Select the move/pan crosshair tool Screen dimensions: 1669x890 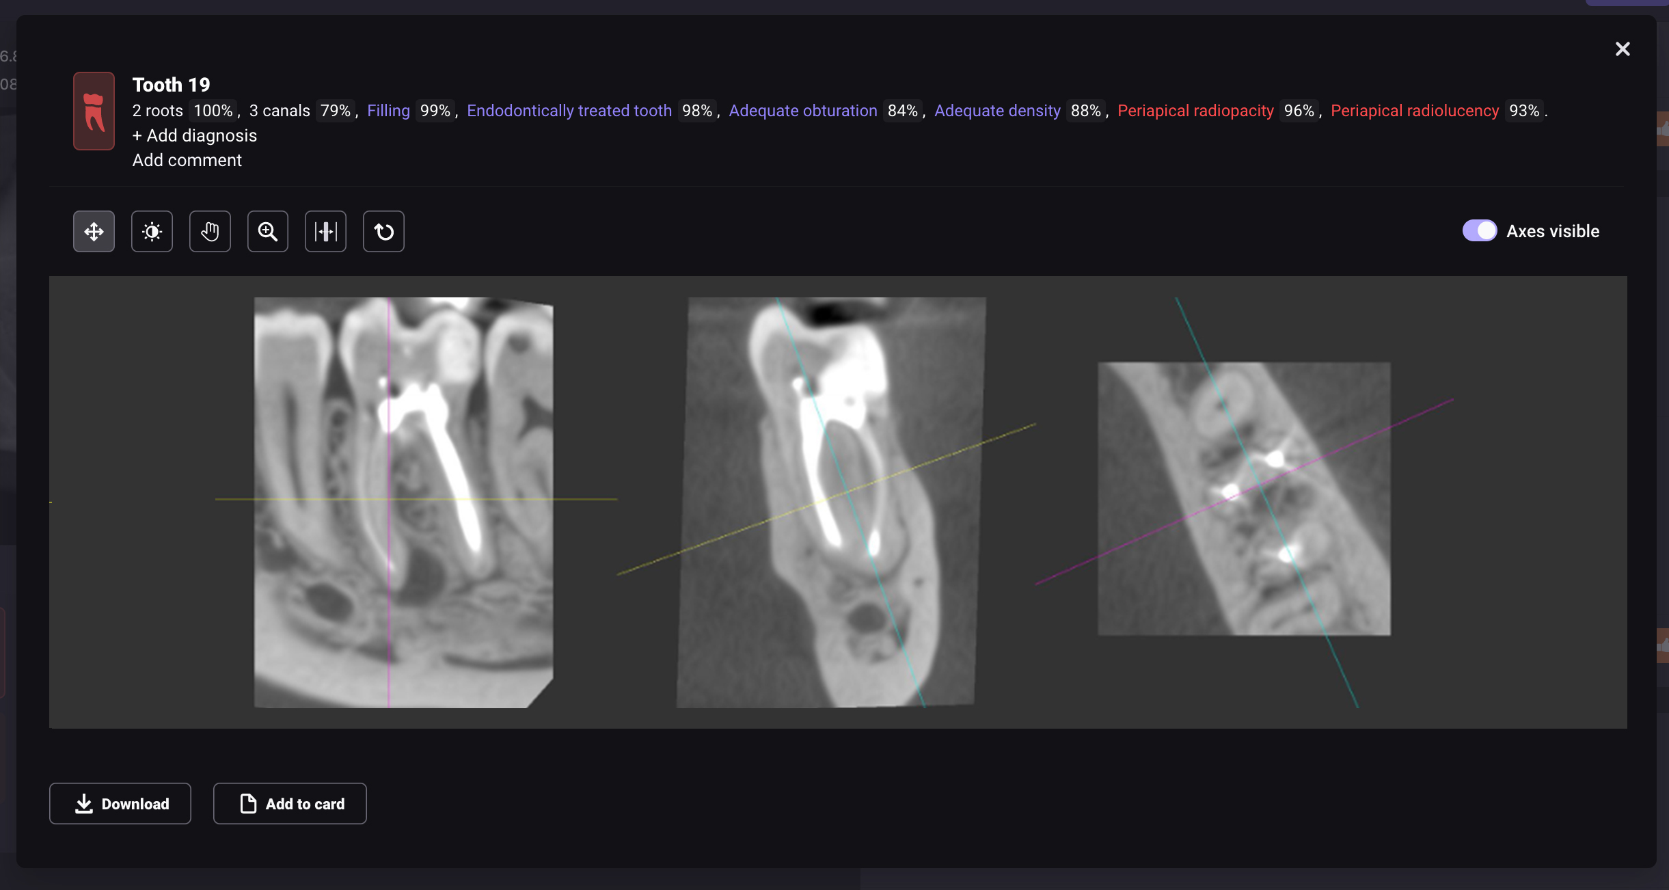click(94, 232)
